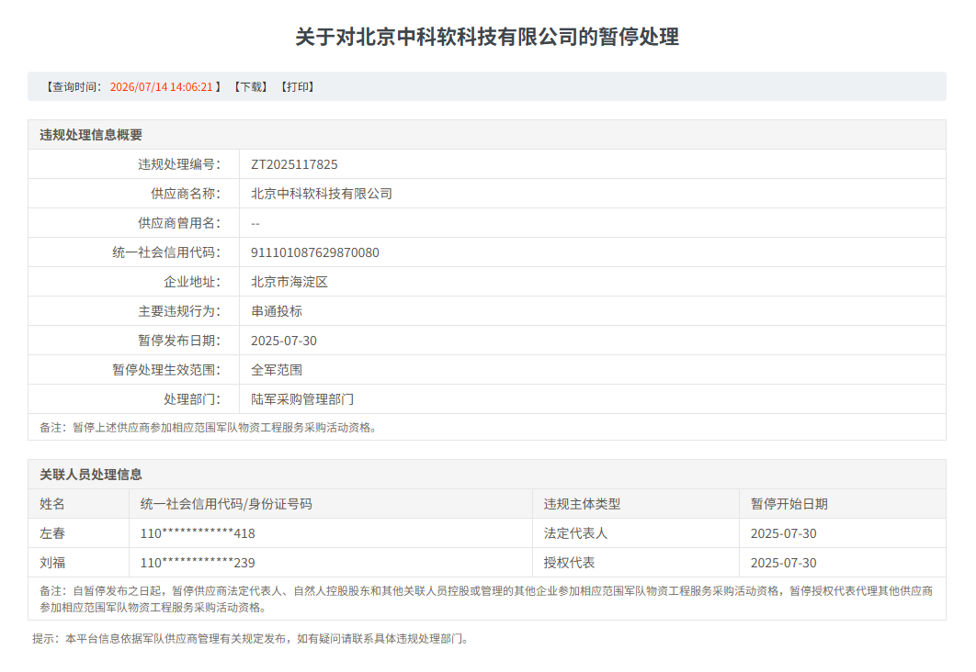Select 左春's suspension start date
The height and width of the screenshot is (672, 976).
(784, 533)
